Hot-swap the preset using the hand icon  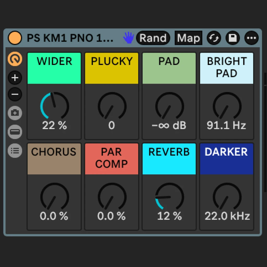[128, 38]
